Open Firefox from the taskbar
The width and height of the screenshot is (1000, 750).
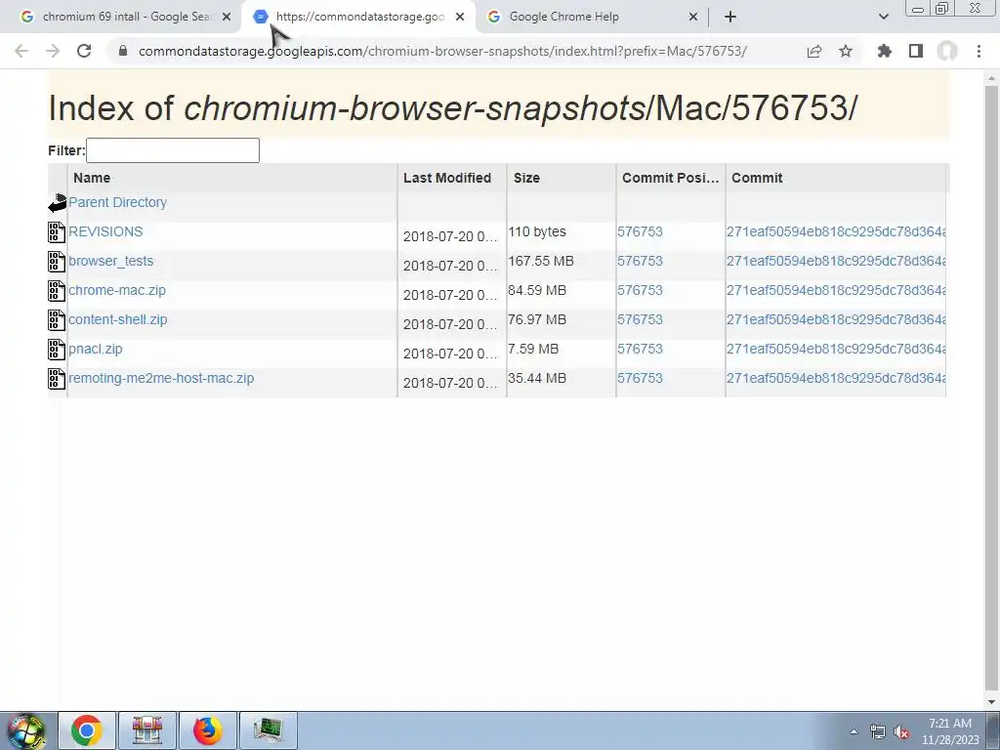click(208, 730)
